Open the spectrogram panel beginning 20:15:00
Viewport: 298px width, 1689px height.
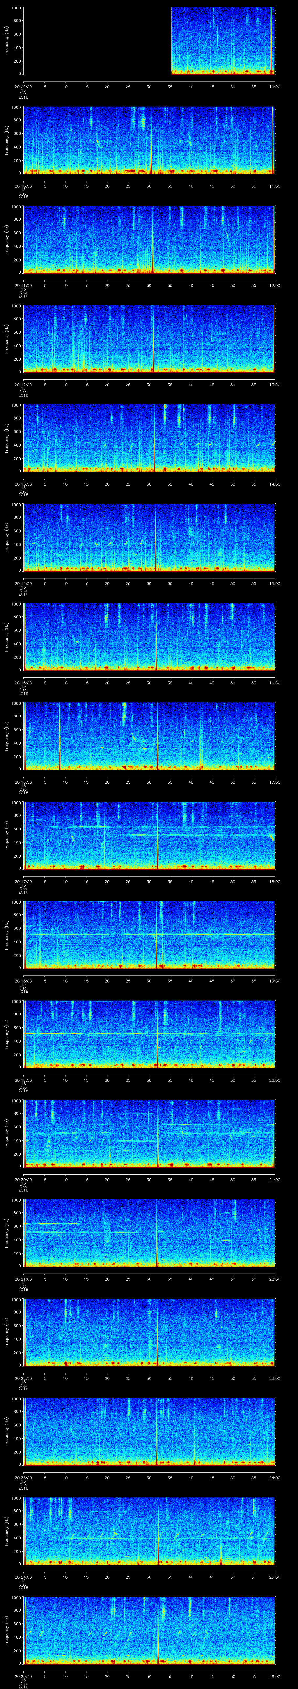(x=149, y=637)
